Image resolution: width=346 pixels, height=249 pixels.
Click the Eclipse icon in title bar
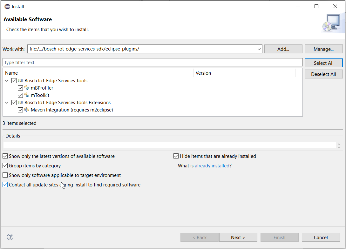click(x=7, y=6)
